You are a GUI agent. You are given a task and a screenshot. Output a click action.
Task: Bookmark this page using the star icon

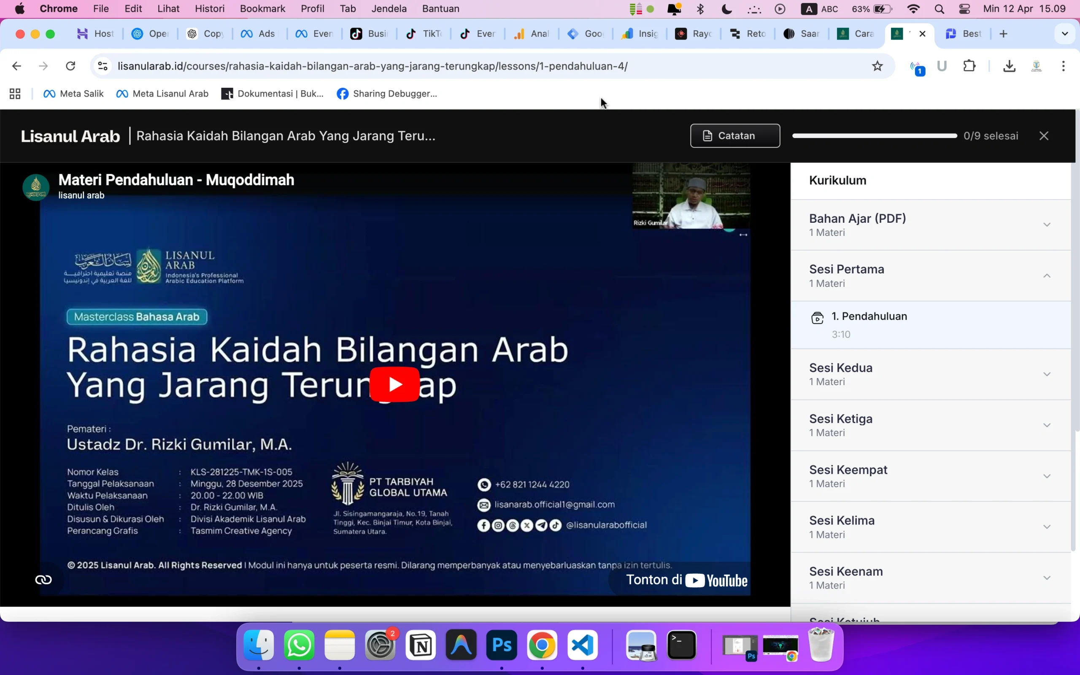(x=877, y=66)
